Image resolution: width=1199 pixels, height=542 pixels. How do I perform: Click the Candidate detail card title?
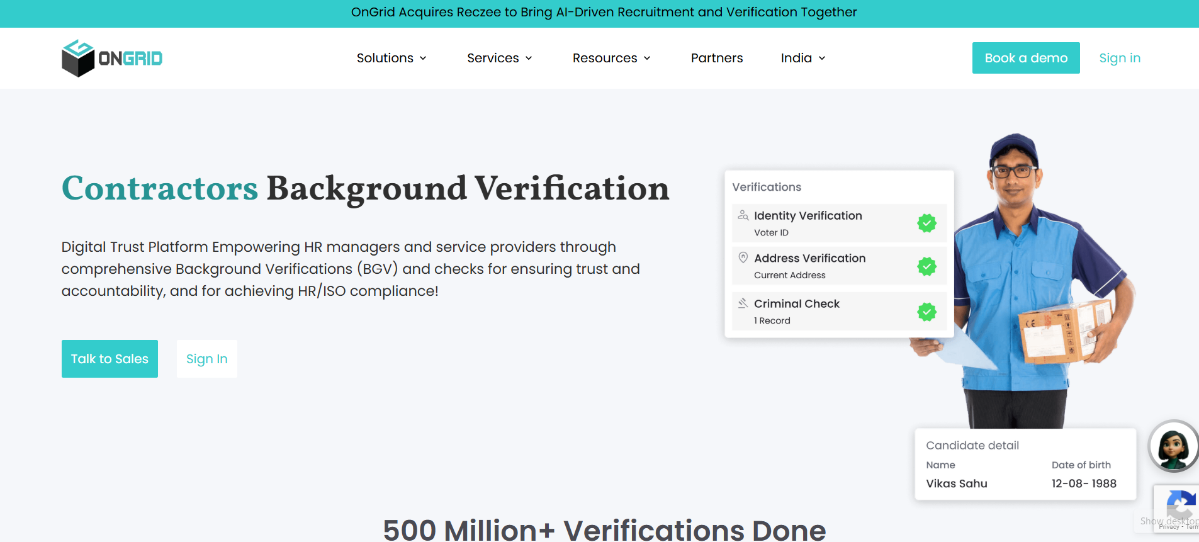pos(972,445)
